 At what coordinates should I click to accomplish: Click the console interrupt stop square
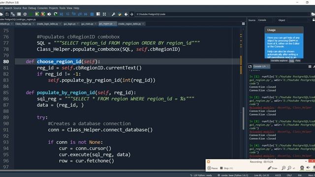point(310,66)
